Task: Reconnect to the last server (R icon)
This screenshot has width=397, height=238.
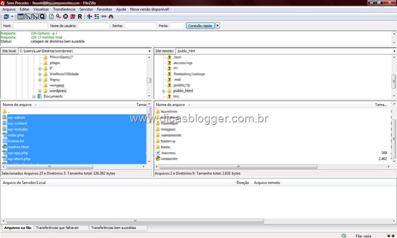Action: coord(80,17)
